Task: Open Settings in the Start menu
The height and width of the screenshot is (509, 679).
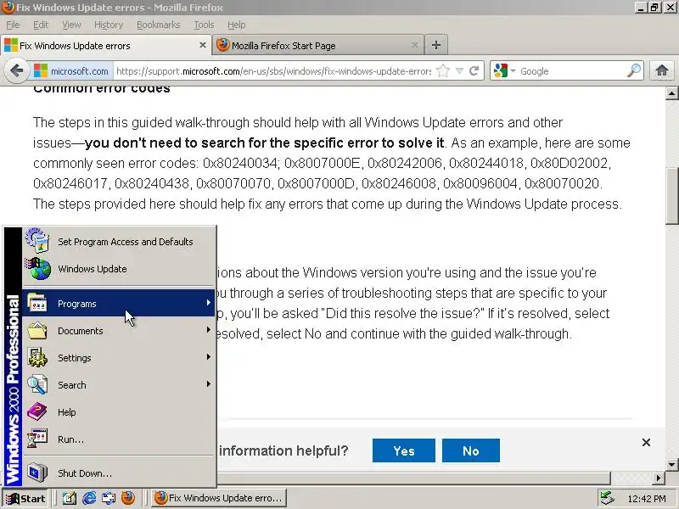Action: pos(119,358)
